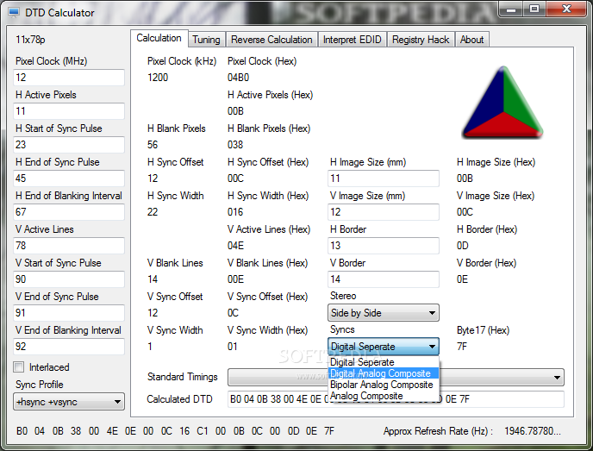Click the V Border hex value 0E
Image resolution: width=593 pixels, height=451 pixels.
coord(462,279)
